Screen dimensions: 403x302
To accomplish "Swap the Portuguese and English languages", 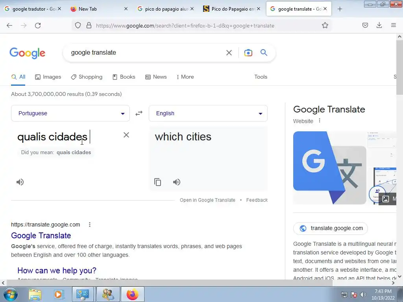I will pyautogui.click(x=139, y=113).
